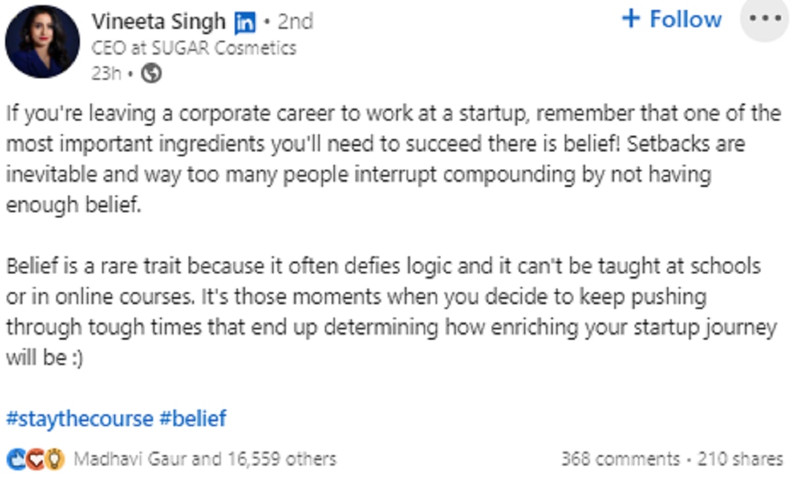791x484 pixels.
Task: Click the Follow button
Action: coord(686,20)
